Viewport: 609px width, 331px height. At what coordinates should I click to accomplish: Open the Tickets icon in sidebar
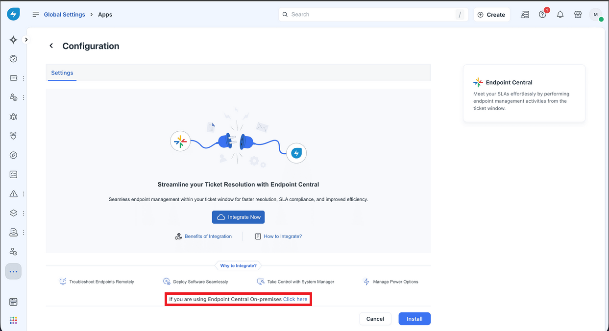13,78
